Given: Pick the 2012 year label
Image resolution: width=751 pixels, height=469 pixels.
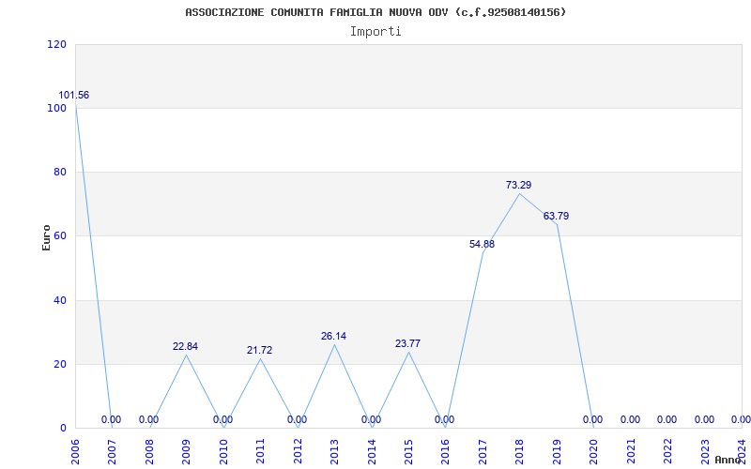Looking at the screenshot, I should click(x=298, y=452).
